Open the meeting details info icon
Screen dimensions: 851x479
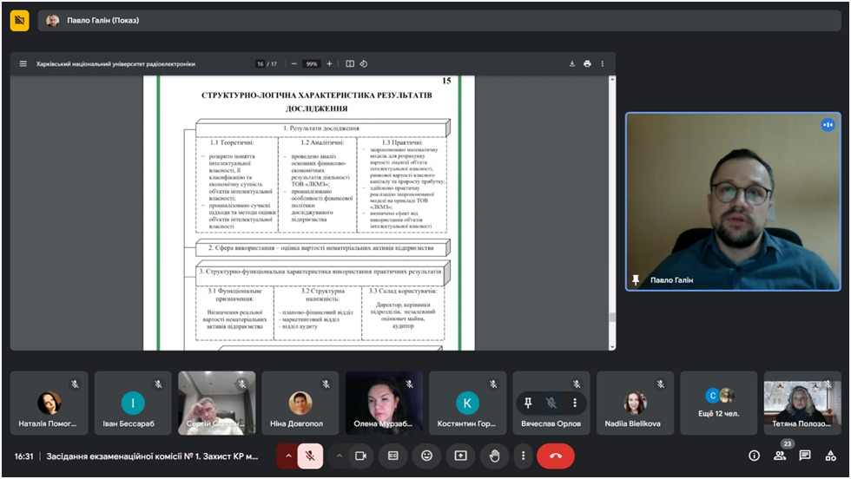pyautogui.click(x=754, y=456)
